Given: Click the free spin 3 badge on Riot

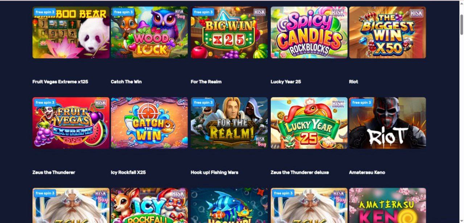Looking at the screenshot, I should tap(361, 102).
